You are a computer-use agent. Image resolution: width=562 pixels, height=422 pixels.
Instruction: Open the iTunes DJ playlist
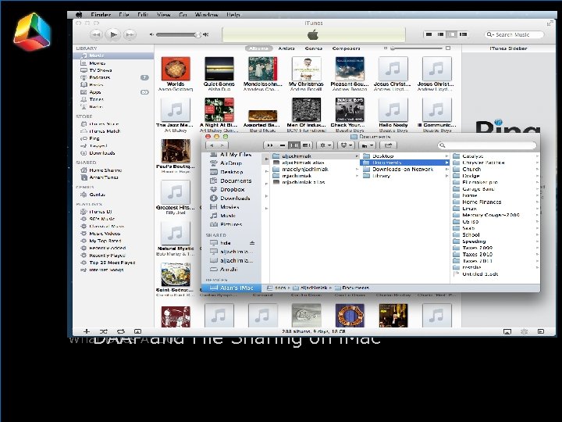pyautogui.click(x=113, y=212)
